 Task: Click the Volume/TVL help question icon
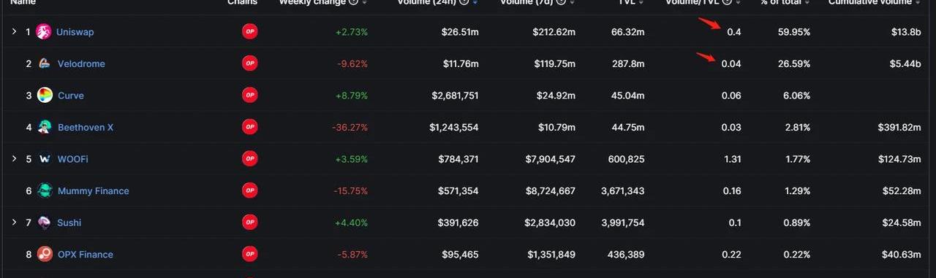727,3
